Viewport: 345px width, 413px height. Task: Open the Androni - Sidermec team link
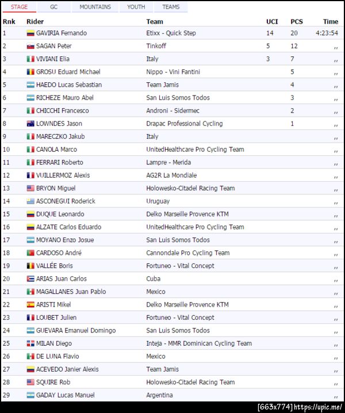(172, 110)
